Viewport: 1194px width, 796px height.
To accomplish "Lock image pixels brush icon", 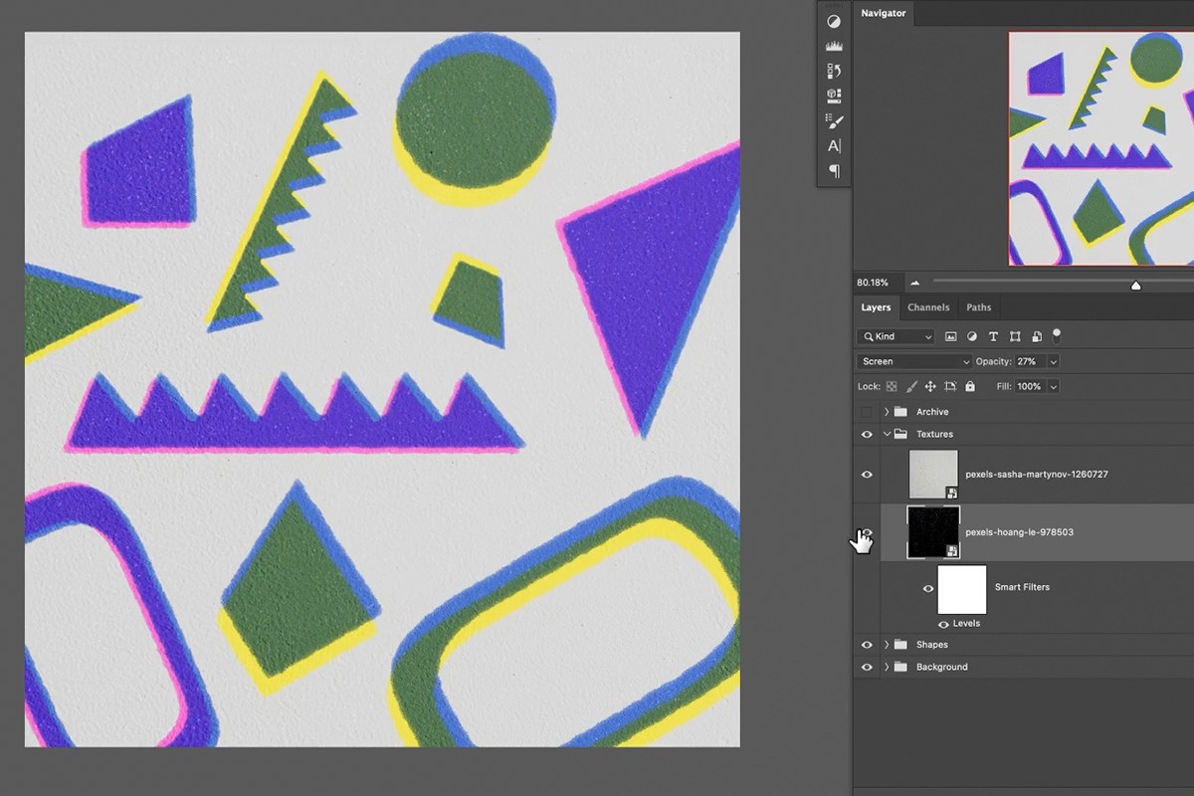I will coord(911,386).
